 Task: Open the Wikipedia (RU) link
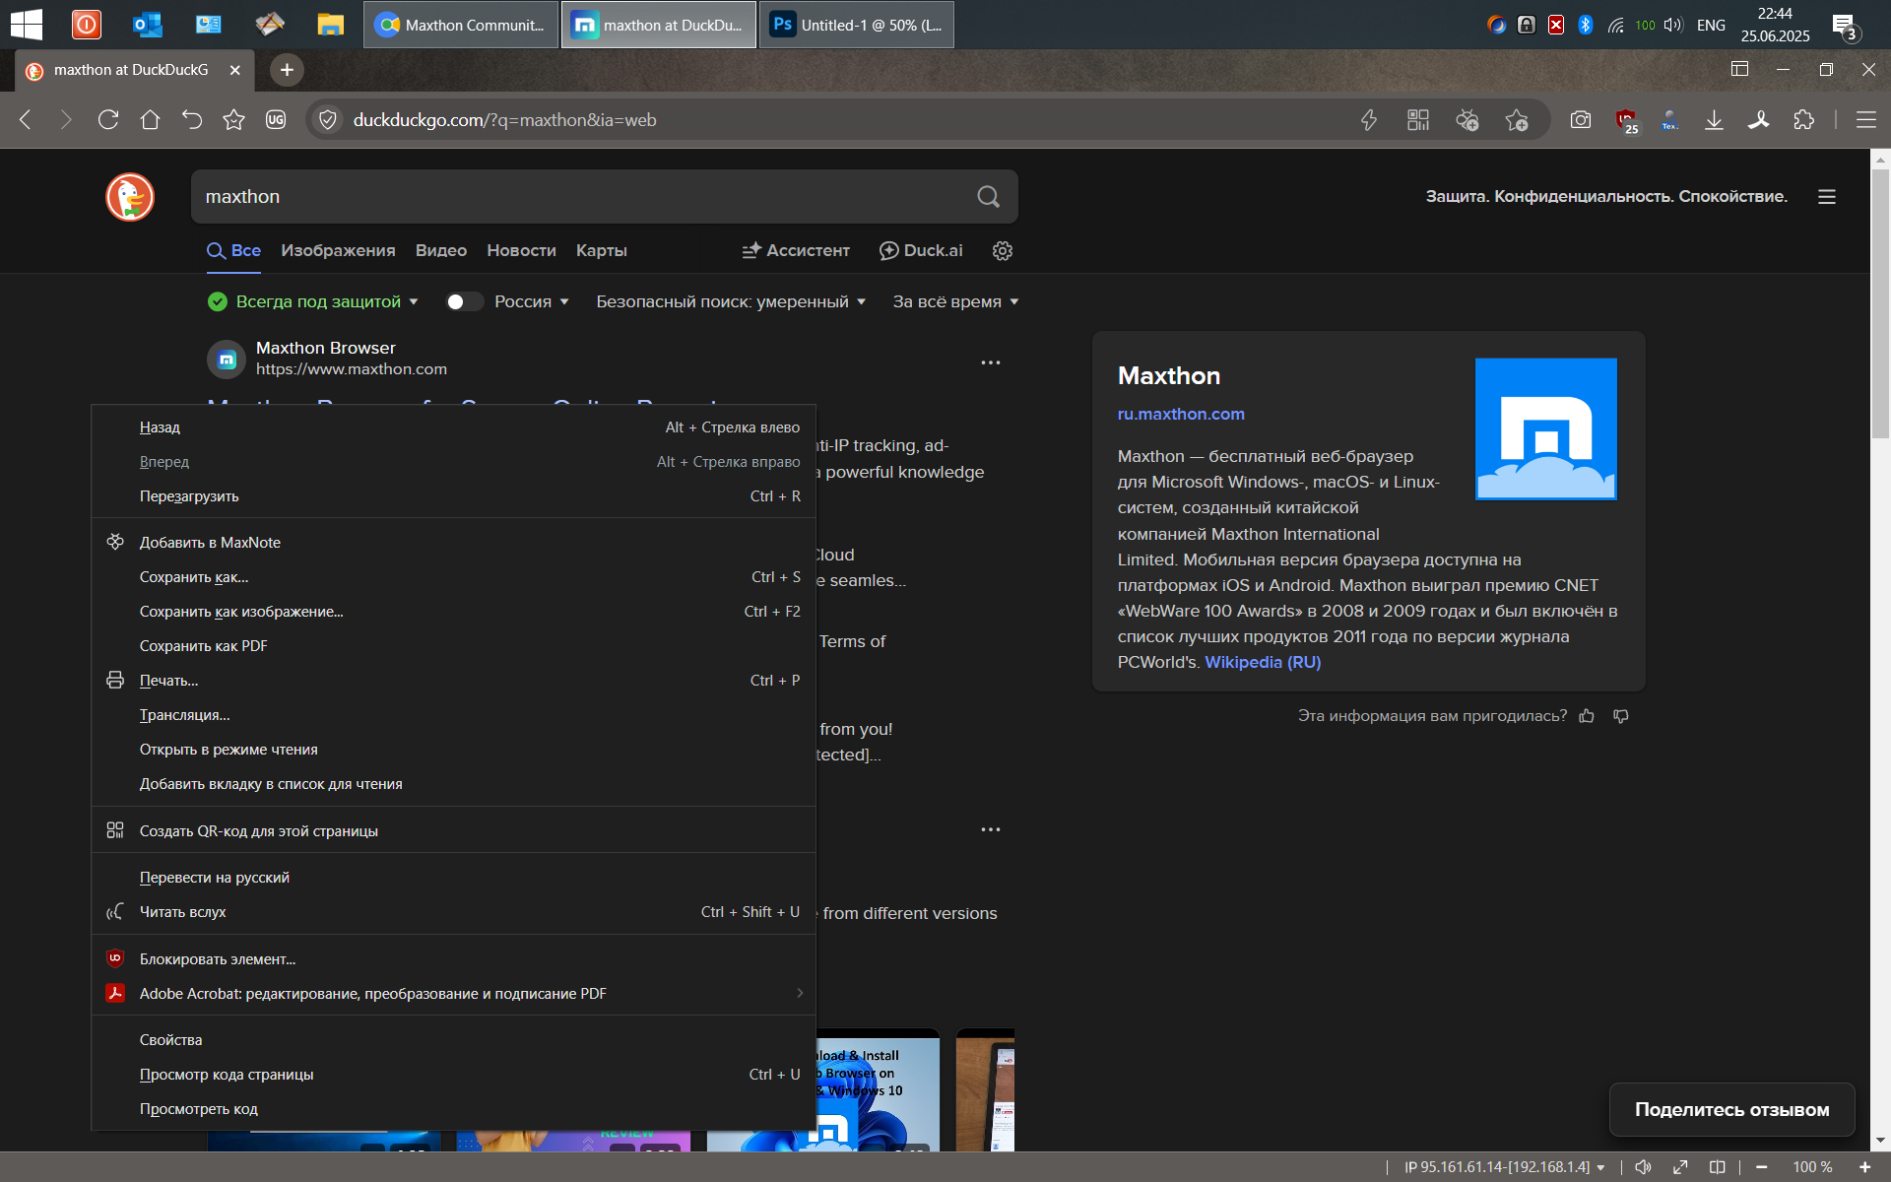[1263, 663]
